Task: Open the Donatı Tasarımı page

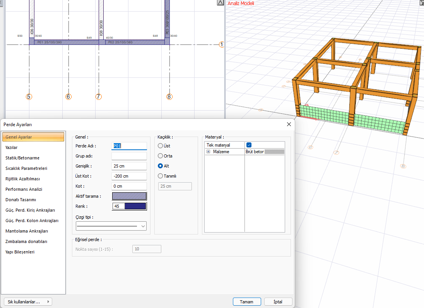Action: [21, 200]
